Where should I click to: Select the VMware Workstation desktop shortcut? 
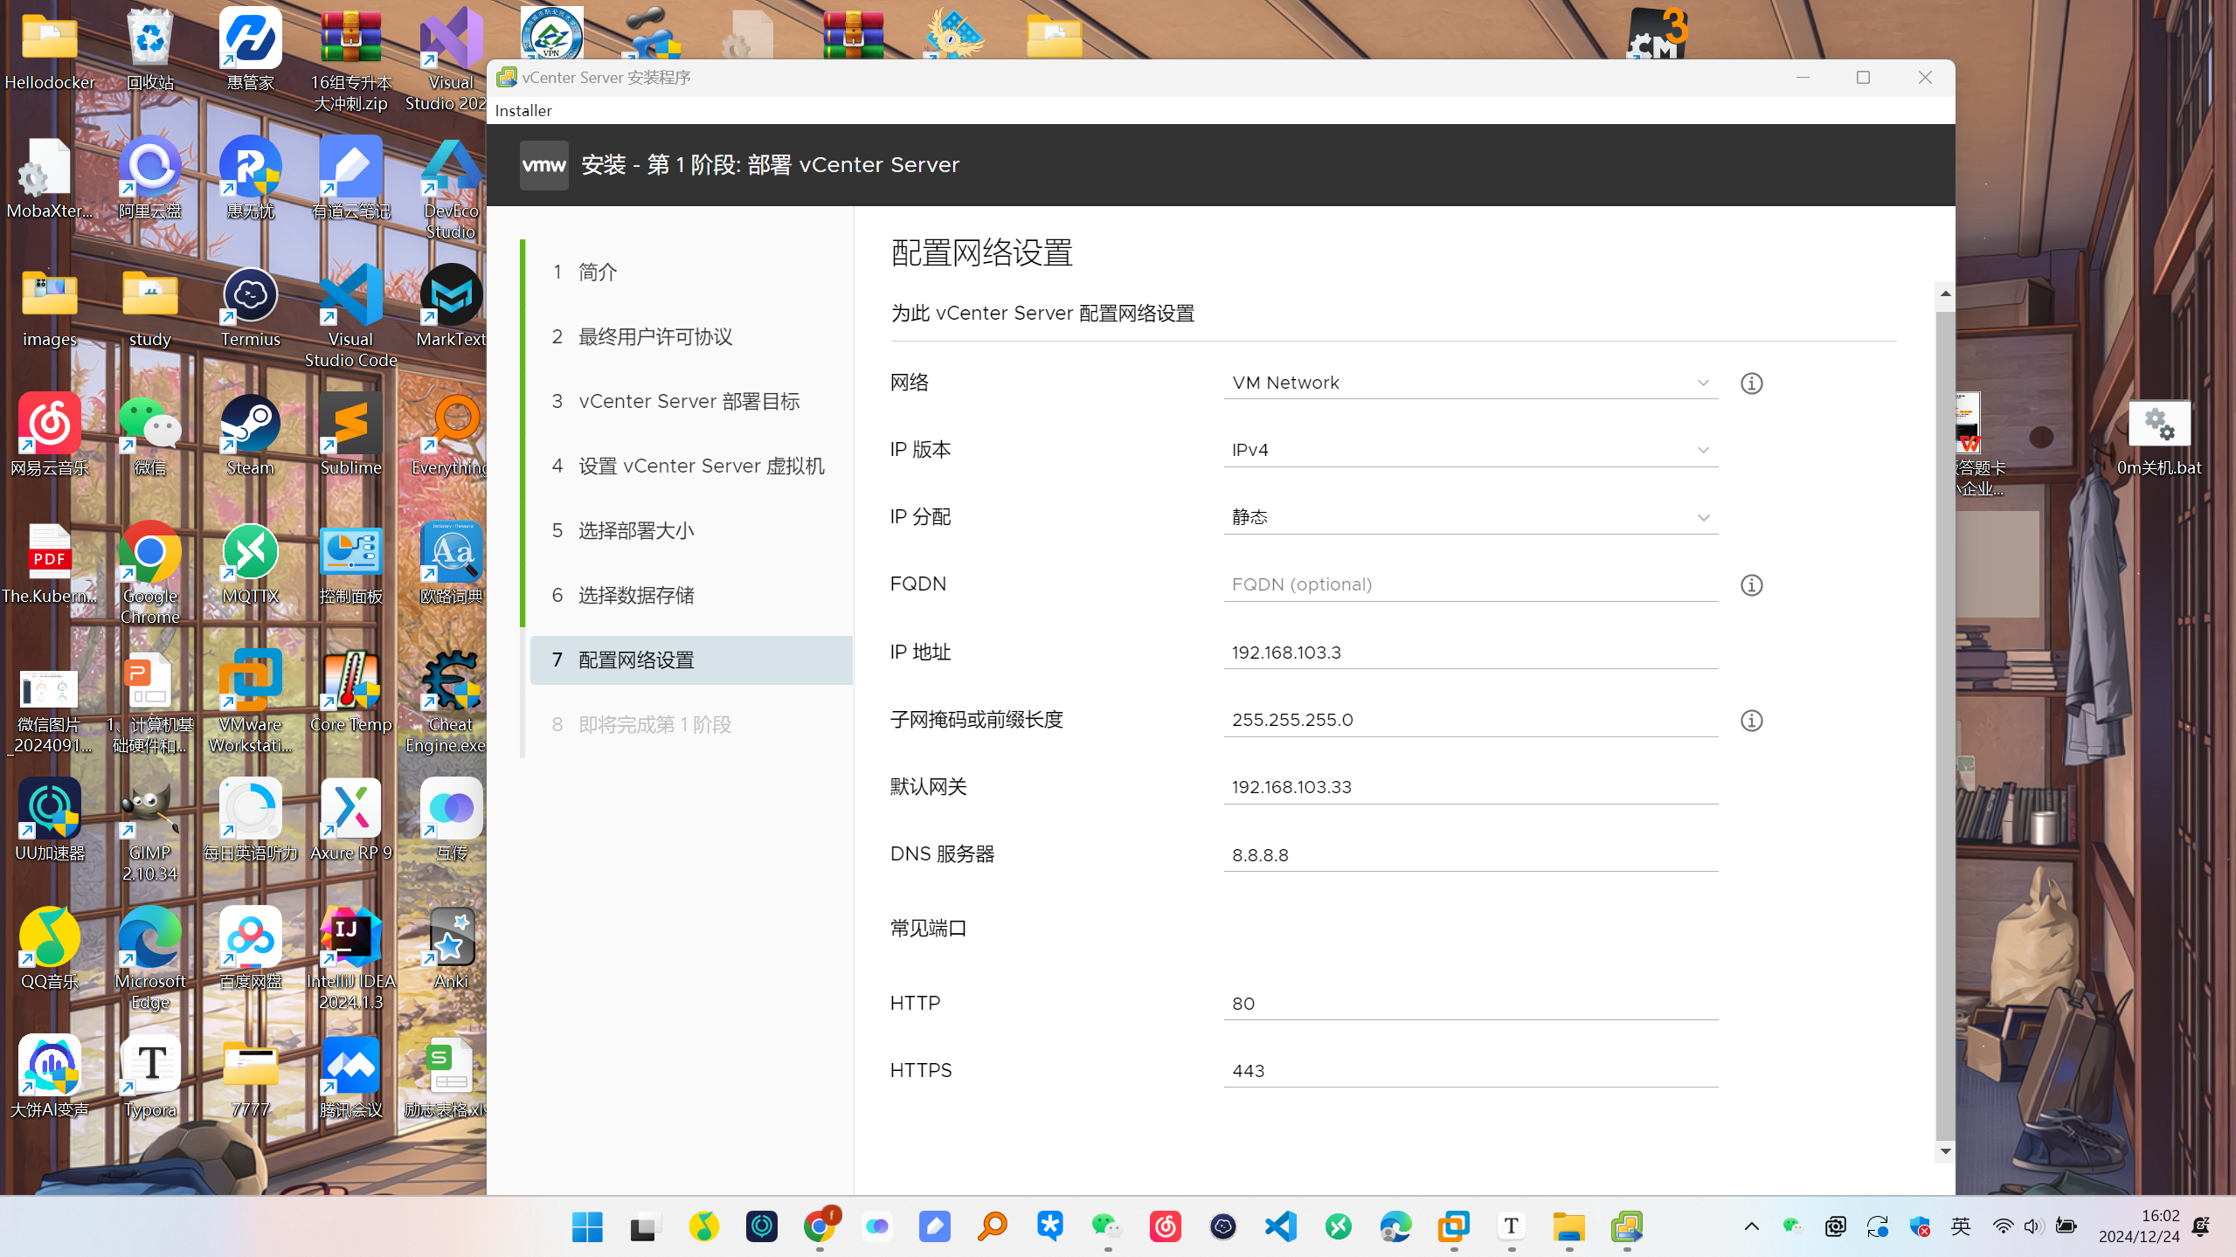(251, 701)
